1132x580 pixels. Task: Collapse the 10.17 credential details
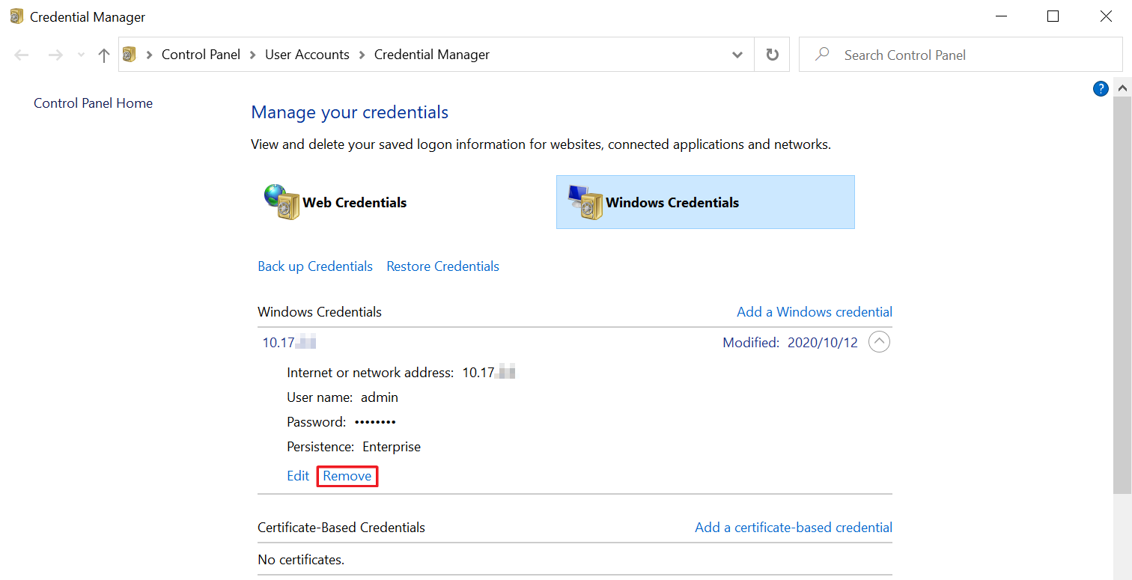pos(879,341)
